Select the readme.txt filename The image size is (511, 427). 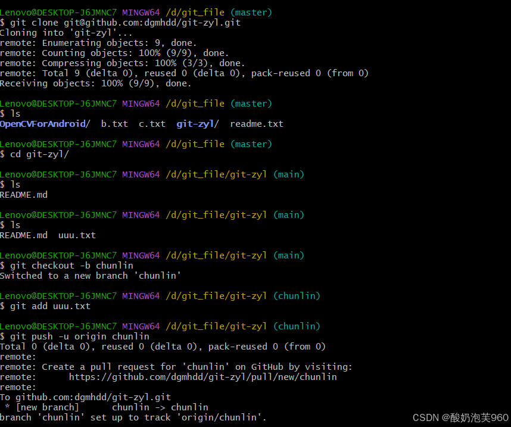[256, 123]
